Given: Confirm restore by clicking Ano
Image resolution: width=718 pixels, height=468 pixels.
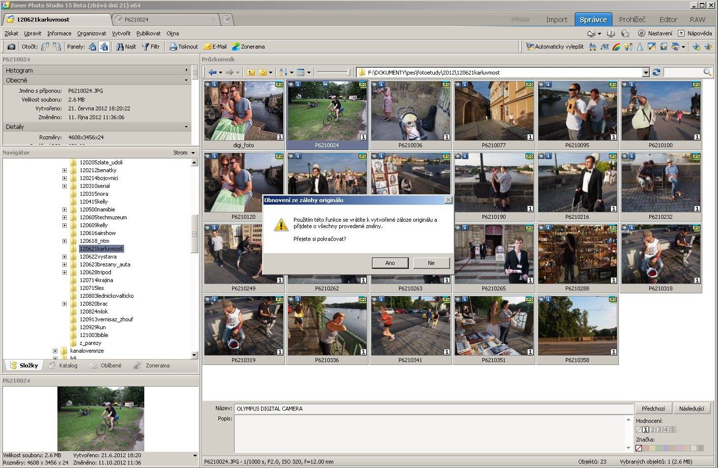Looking at the screenshot, I should point(390,263).
